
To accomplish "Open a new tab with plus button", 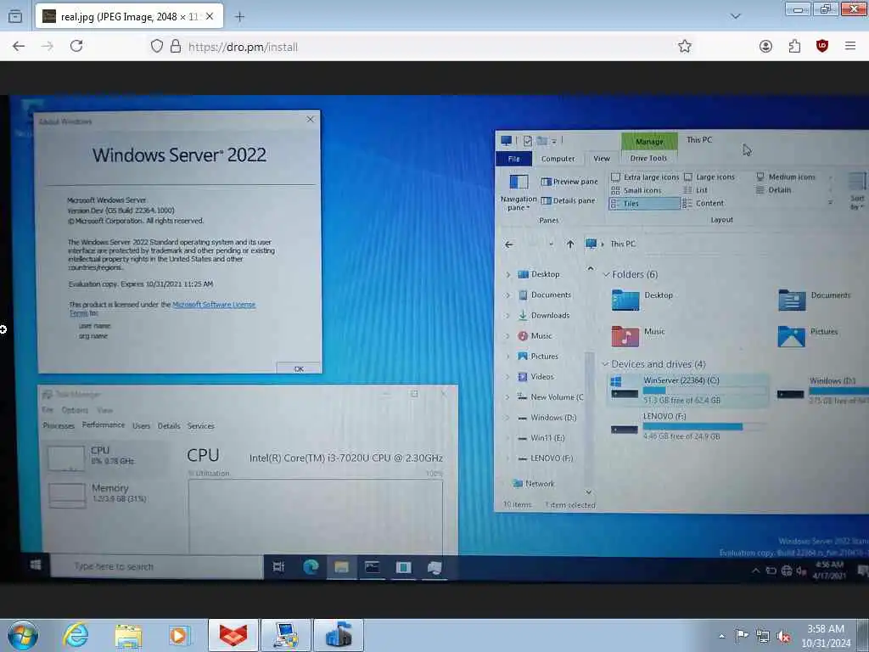I will pos(239,17).
